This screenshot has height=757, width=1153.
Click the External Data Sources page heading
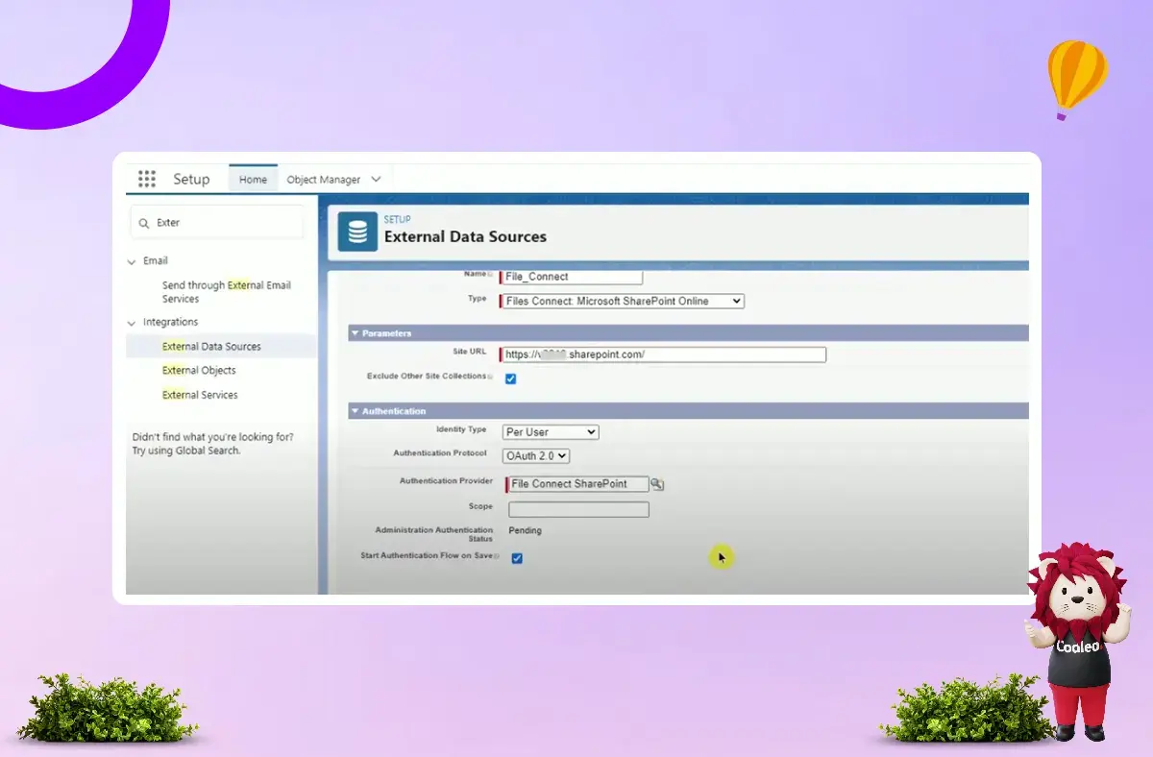tap(465, 236)
